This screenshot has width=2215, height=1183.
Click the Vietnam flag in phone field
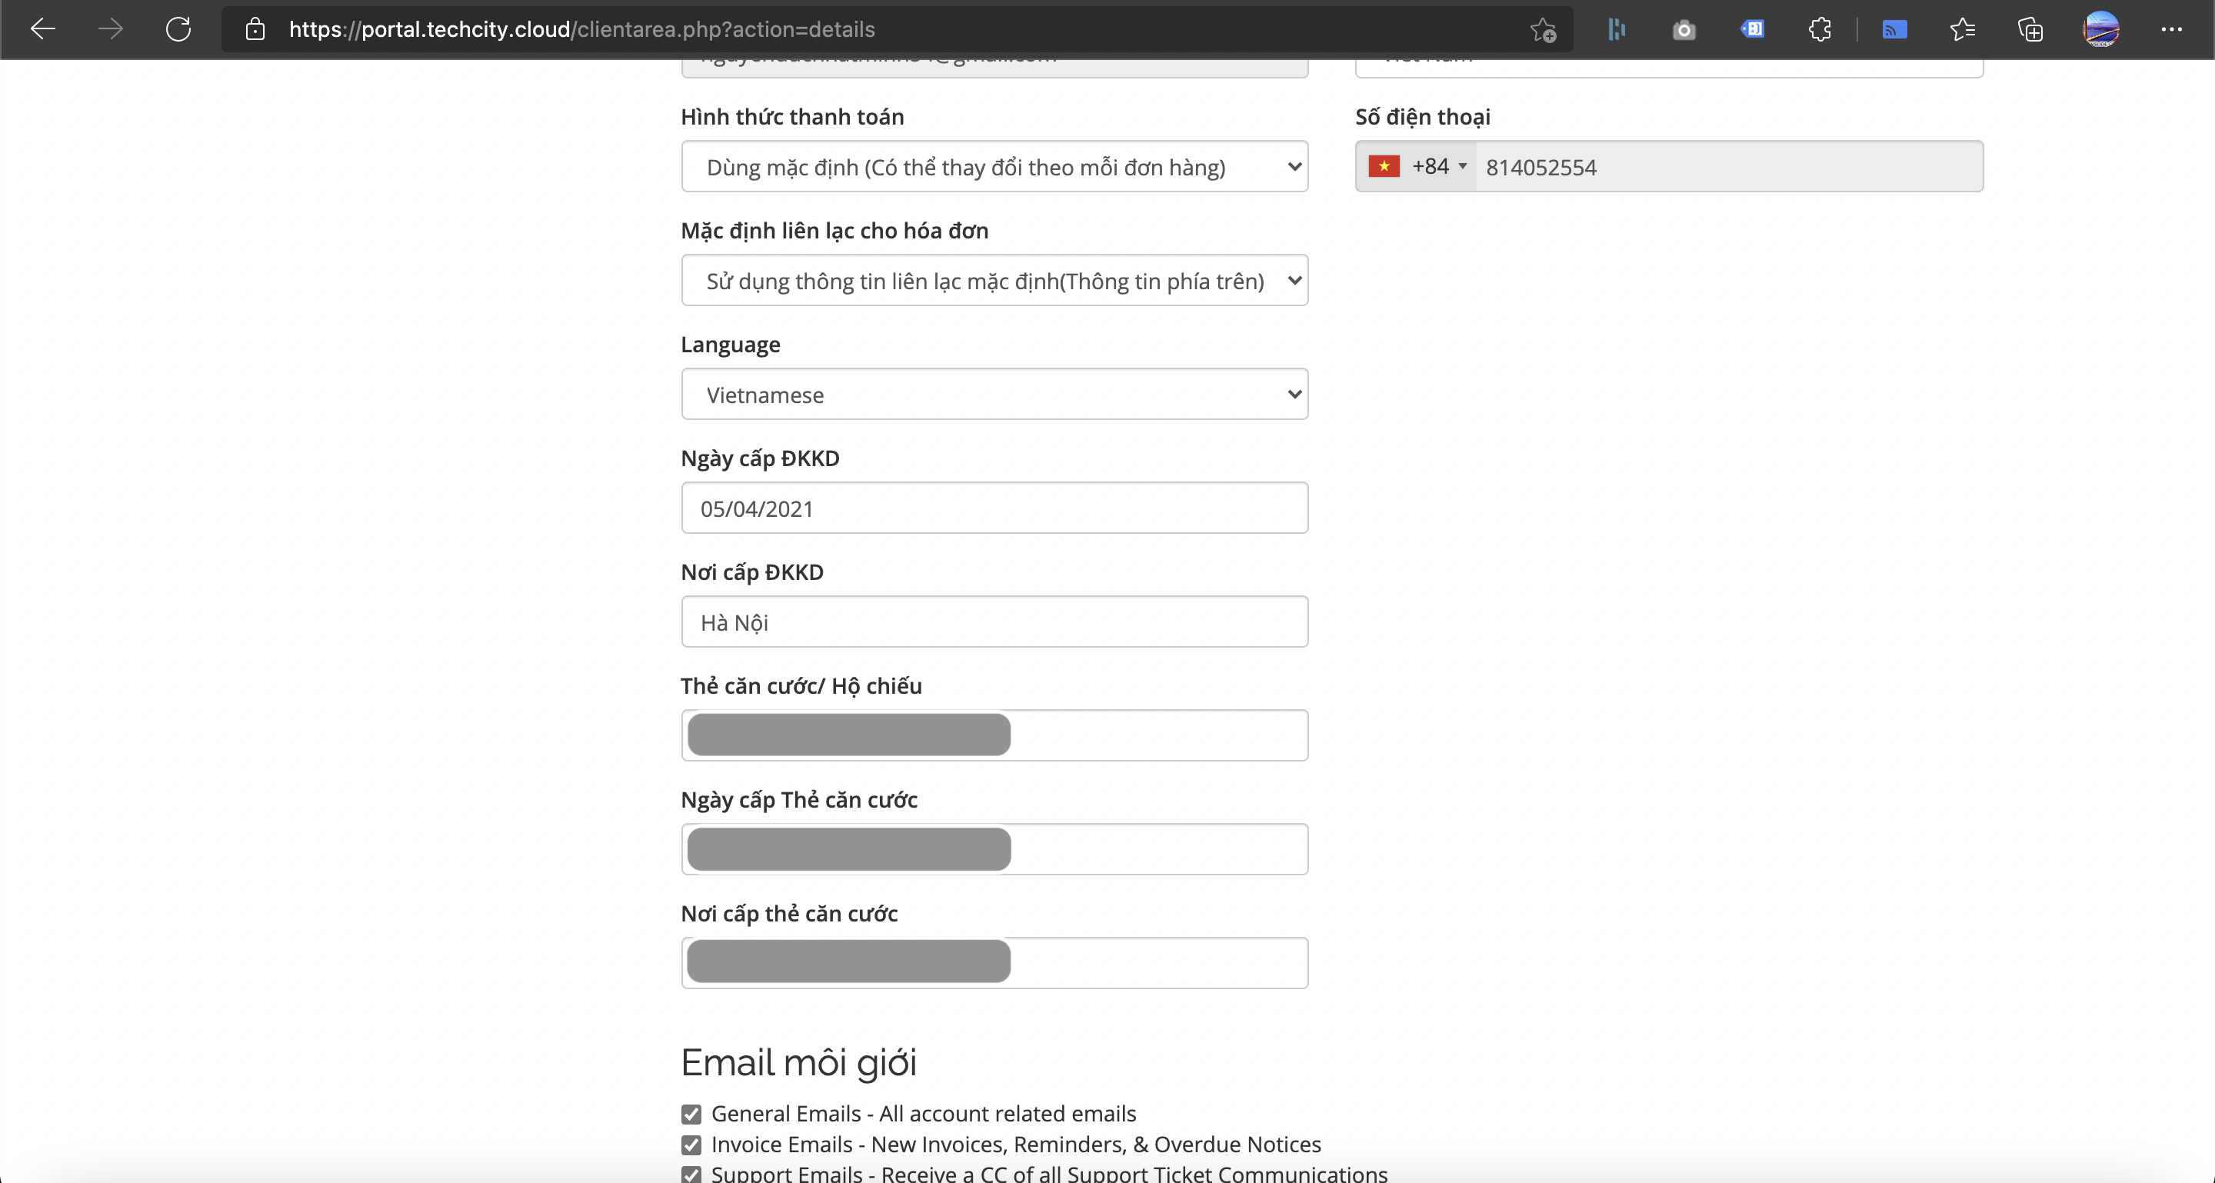tap(1384, 166)
